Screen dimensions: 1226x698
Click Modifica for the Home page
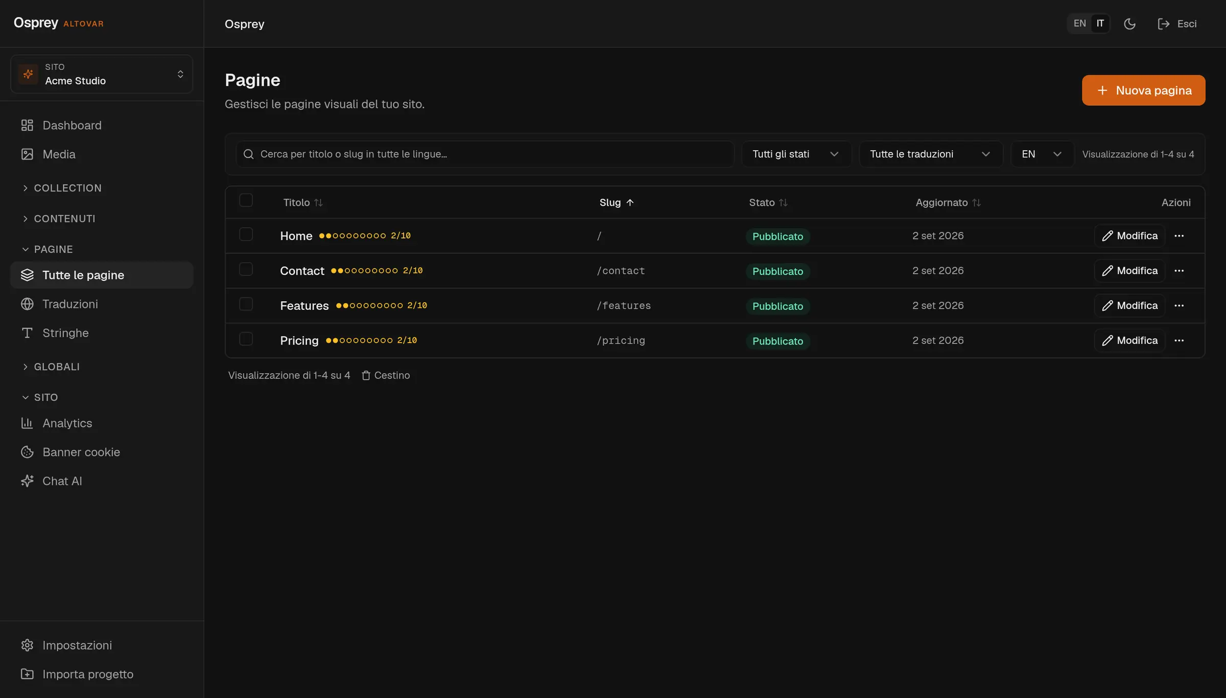point(1129,236)
